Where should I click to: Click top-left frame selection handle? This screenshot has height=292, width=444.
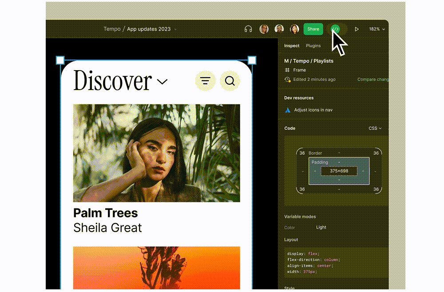[x=60, y=60]
